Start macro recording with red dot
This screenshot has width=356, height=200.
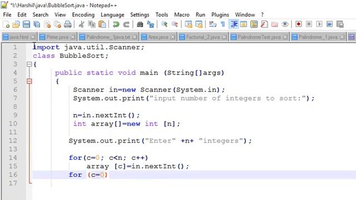pyautogui.click(x=299, y=24)
